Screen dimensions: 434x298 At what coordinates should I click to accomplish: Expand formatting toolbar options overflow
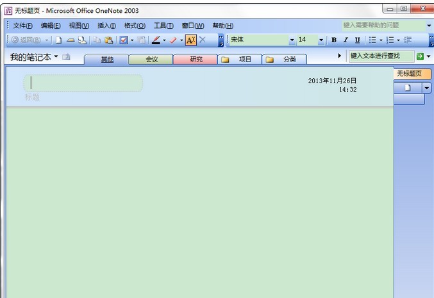click(431, 40)
